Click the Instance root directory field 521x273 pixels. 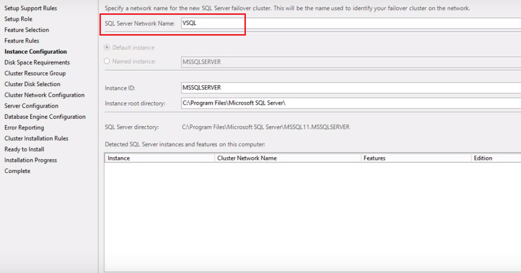pos(351,103)
